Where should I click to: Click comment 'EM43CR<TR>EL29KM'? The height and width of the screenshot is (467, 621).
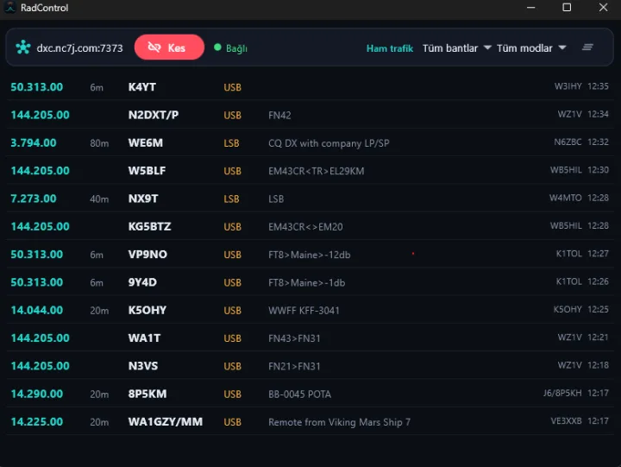(x=316, y=171)
